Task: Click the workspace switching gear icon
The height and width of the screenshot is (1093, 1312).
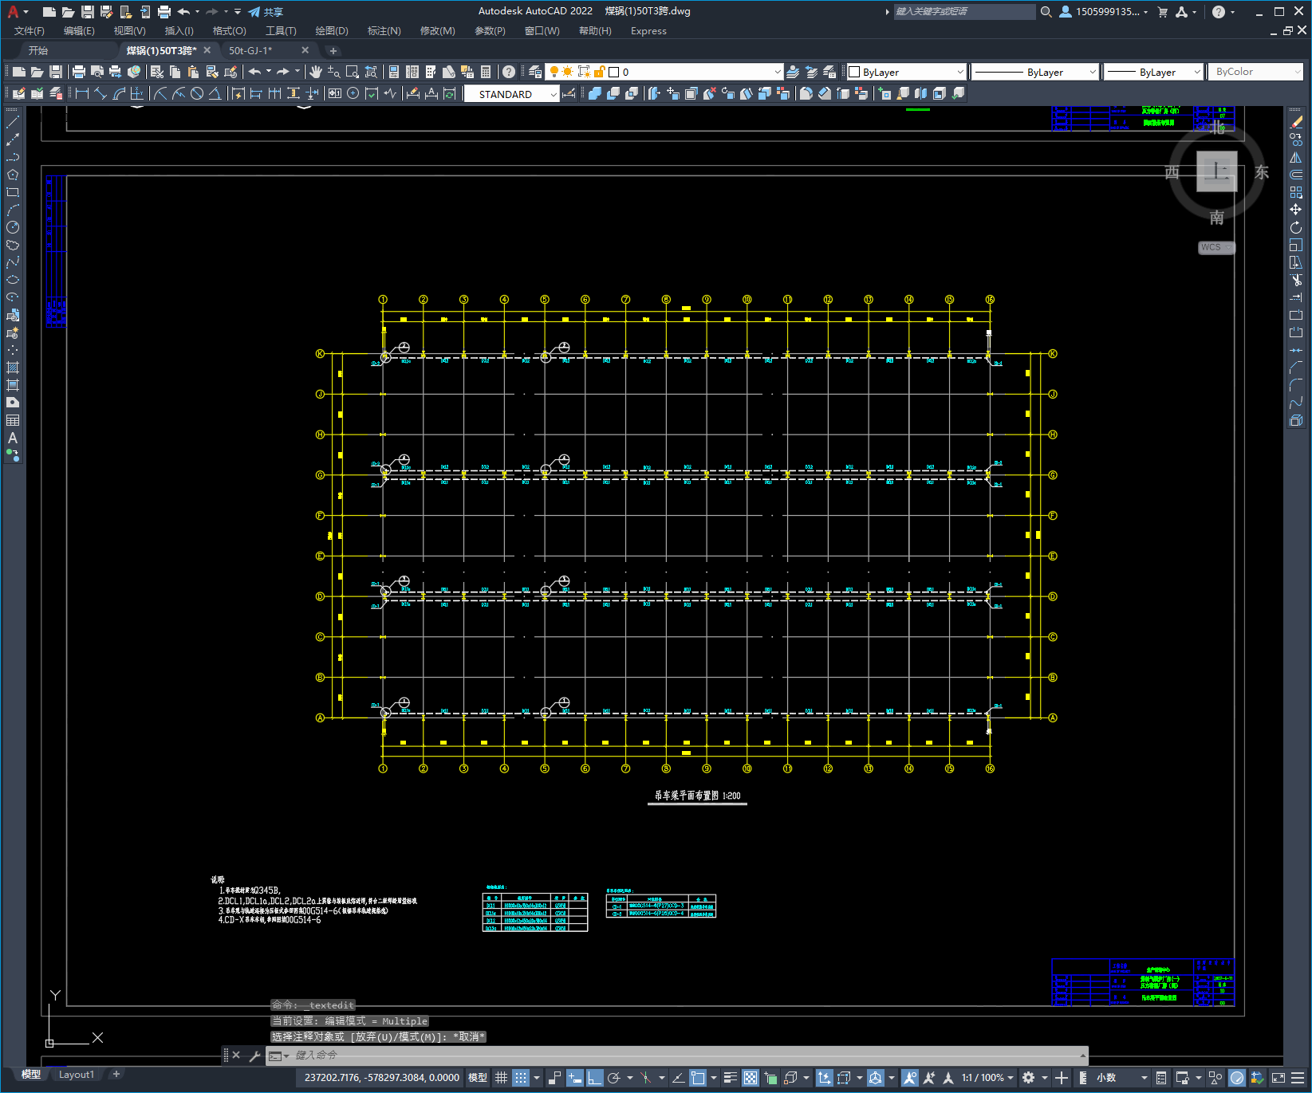Action: coord(1029,1078)
